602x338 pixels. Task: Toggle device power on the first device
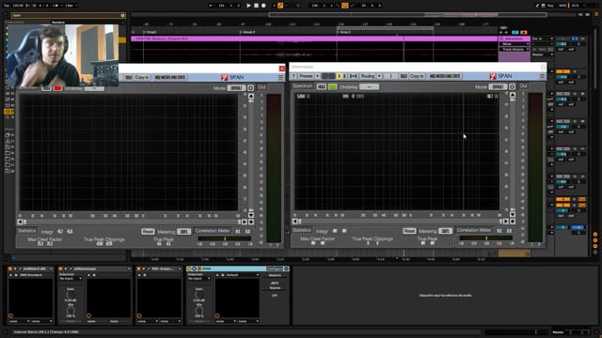pyautogui.click(x=10, y=269)
